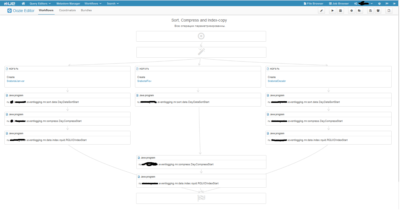The height and width of the screenshot is (222, 400).
Task: Click the flag tour icon in the header
Action: [x=387, y=4]
